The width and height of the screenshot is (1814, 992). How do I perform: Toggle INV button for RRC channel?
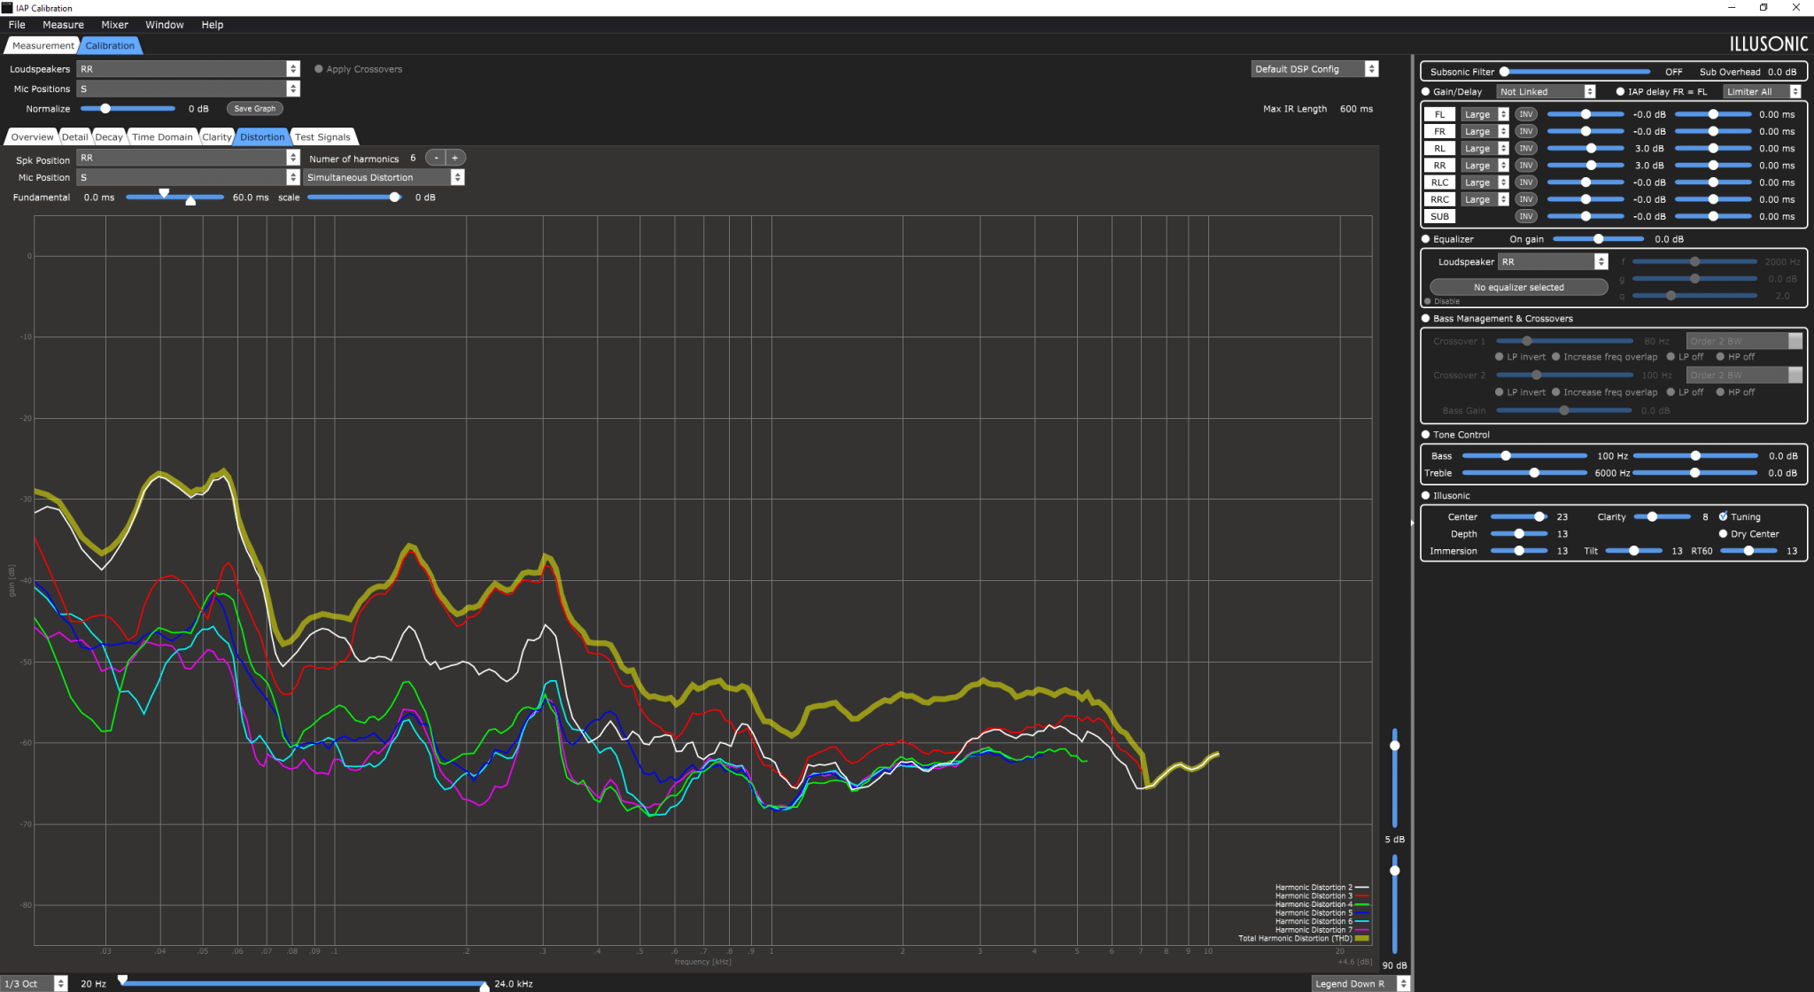point(1525,199)
